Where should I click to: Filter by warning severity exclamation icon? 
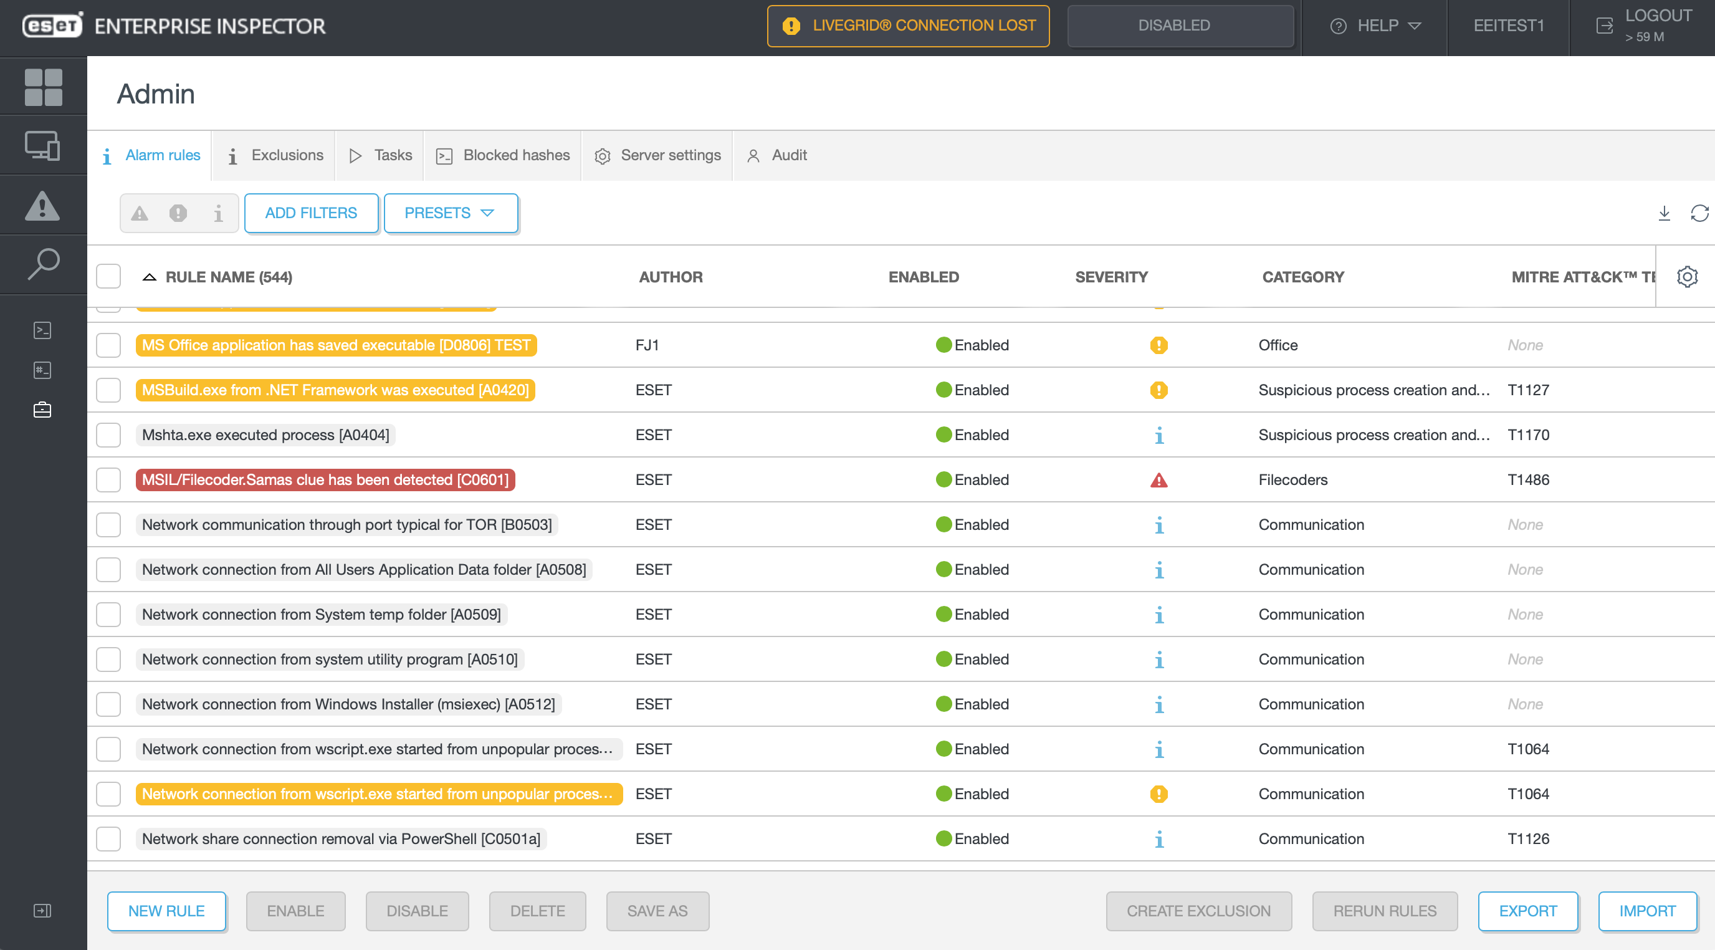[178, 213]
